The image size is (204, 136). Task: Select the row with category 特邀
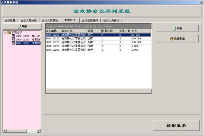pyautogui.click(x=98, y=46)
